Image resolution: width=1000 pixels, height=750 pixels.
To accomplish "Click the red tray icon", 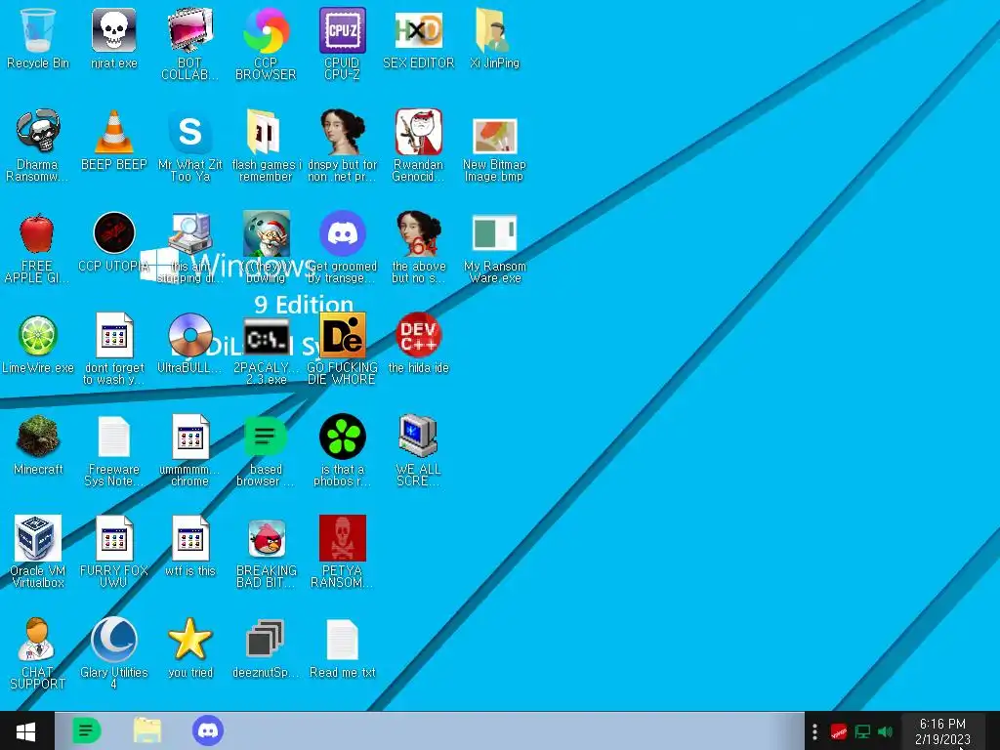I will coord(838,731).
